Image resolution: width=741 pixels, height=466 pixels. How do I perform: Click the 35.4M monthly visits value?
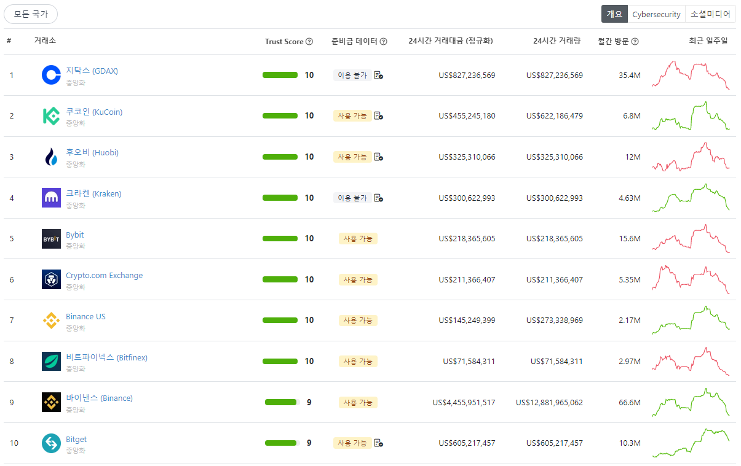(x=630, y=75)
